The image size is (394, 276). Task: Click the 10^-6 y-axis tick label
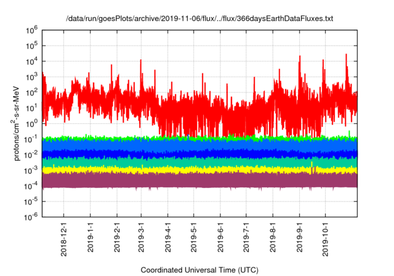pos(31,217)
